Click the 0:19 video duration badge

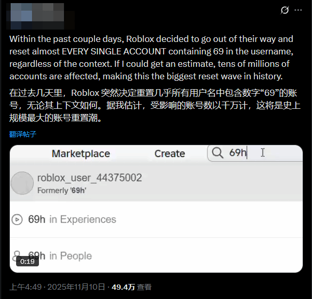pyautogui.click(x=28, y=262)
